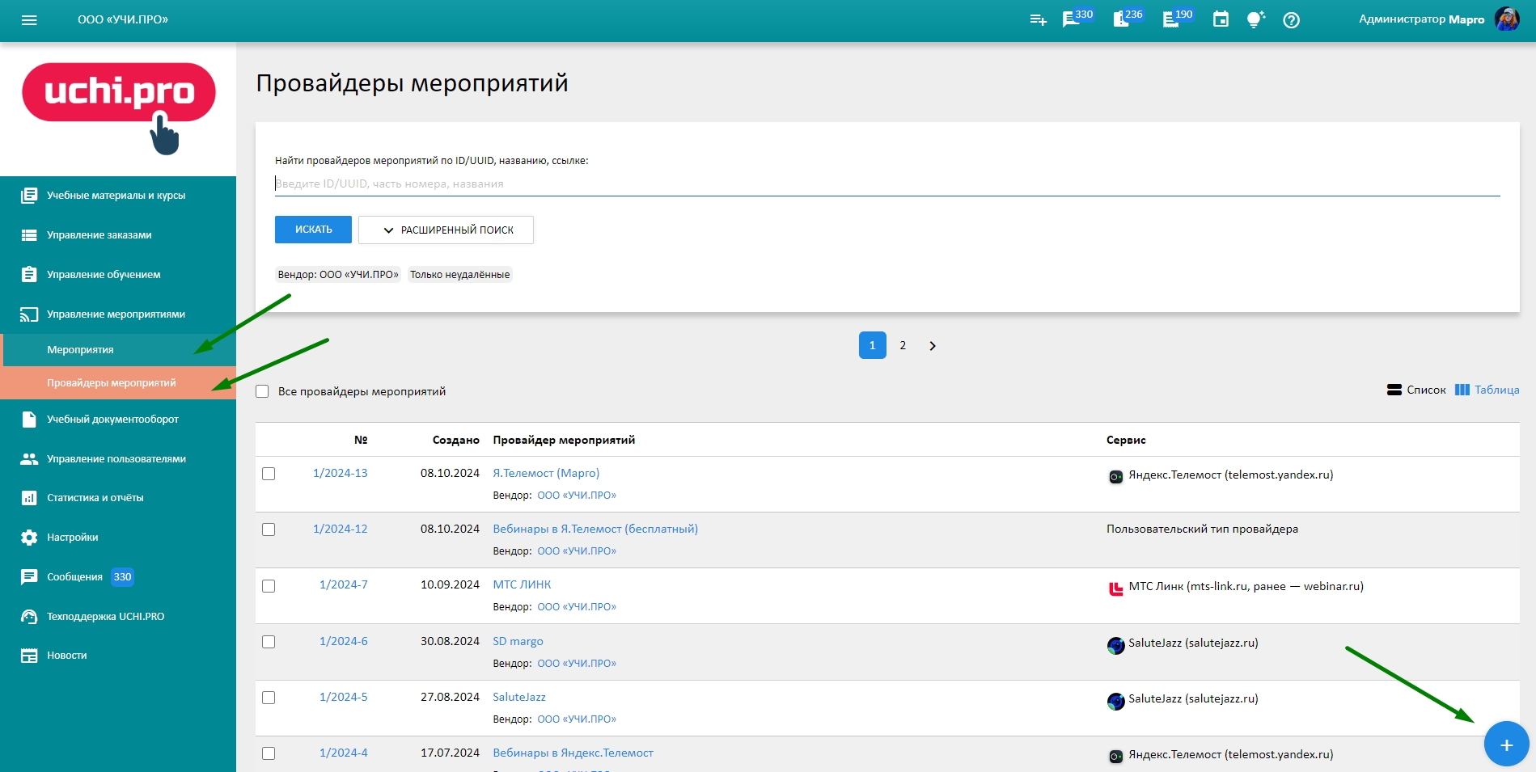
Task: Open Статистика и отчёты menu label
Action: point(95,498)
